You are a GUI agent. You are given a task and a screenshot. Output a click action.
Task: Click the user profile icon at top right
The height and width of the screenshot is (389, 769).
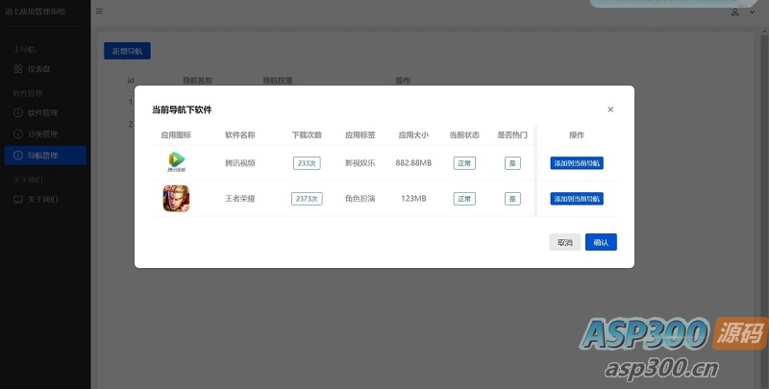[x=735, y=12]
